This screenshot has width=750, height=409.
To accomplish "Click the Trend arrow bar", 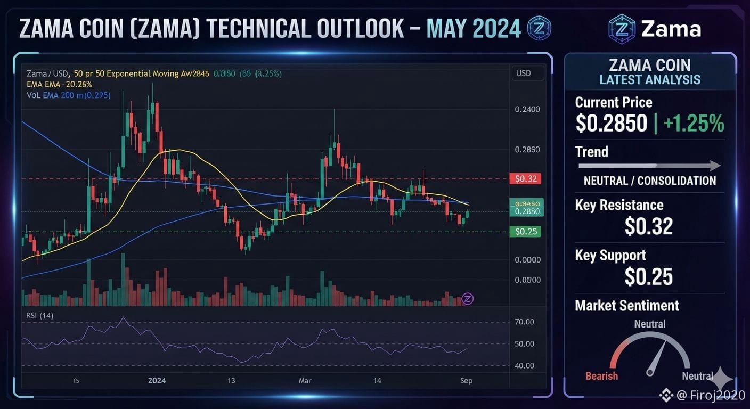I will tap(649, 166).
